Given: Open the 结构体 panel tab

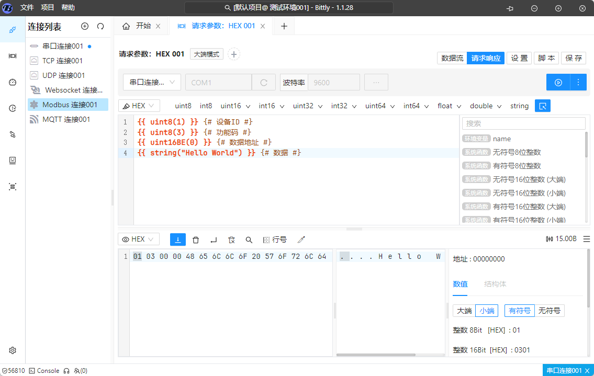Looking at the screenshot, I should pyautogui.click(x=494, y=284).
